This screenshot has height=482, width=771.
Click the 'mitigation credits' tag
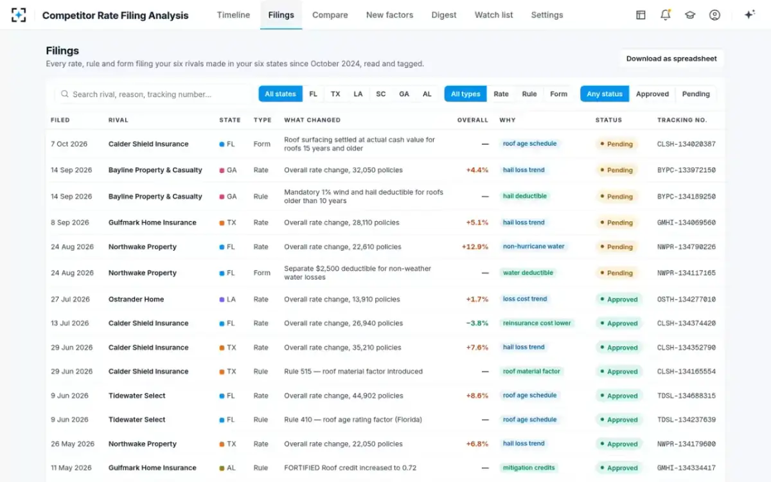529,468
